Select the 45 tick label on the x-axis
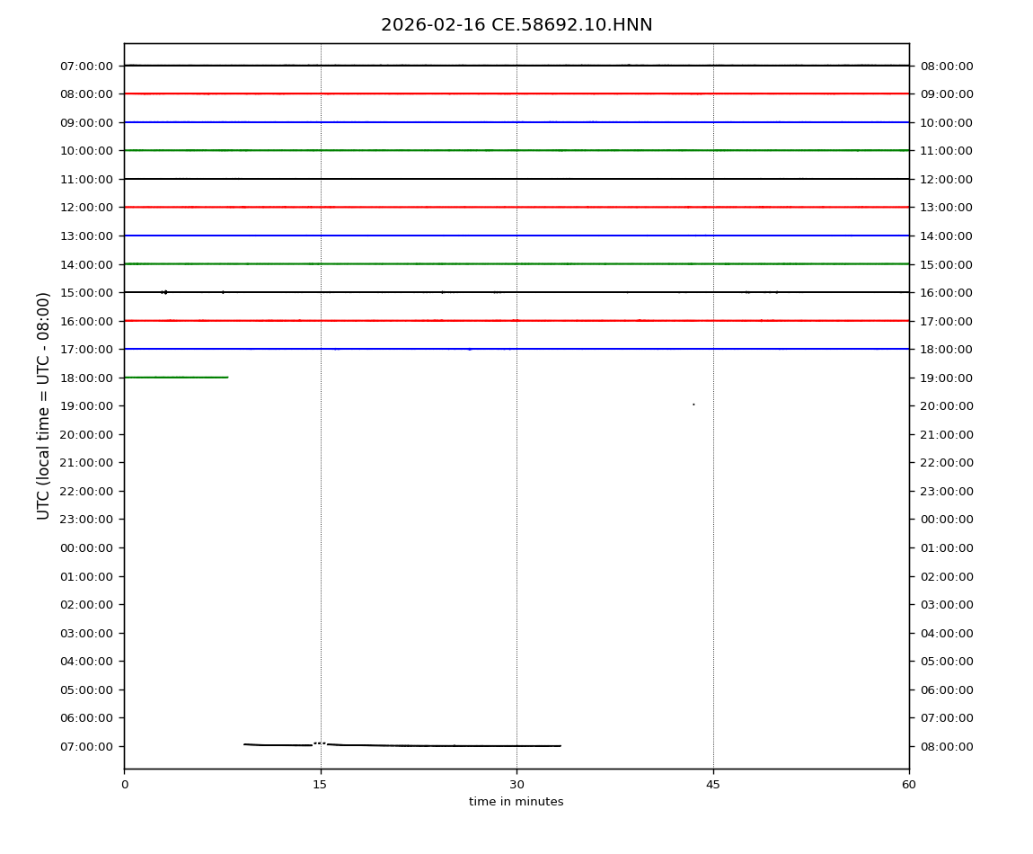The image size is (1033, 854). coord(713,785)
